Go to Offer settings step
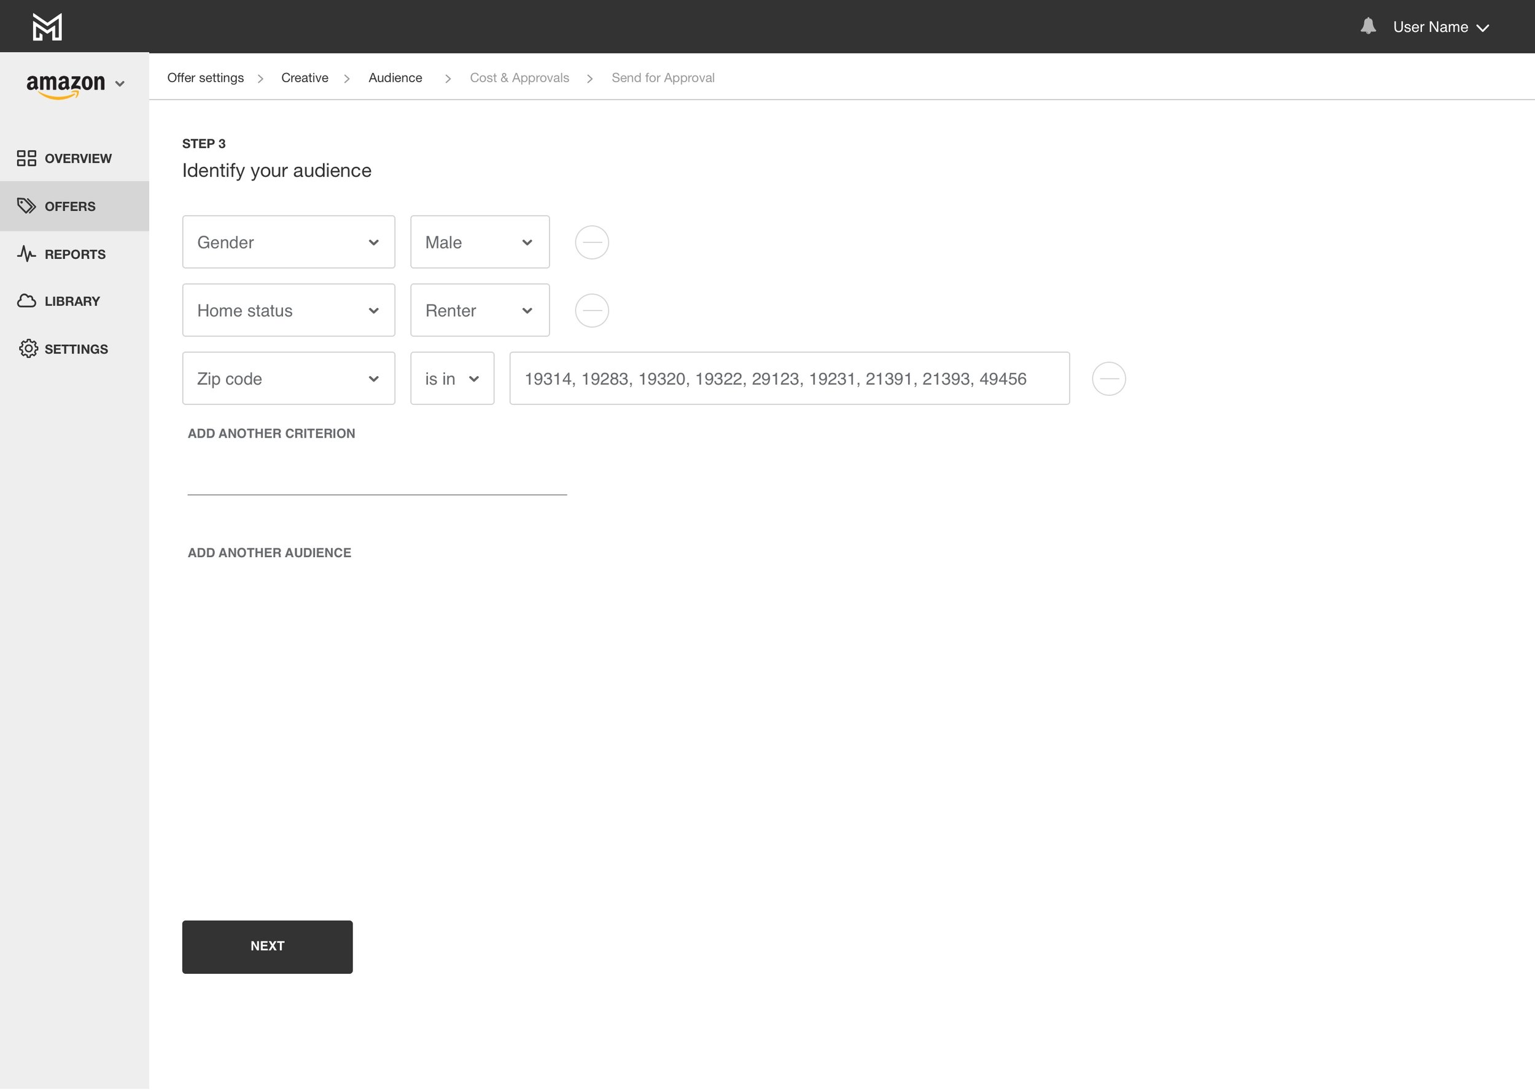Image resolution: width=1535 pixels, height=1091 pixels. pos(206,78)
